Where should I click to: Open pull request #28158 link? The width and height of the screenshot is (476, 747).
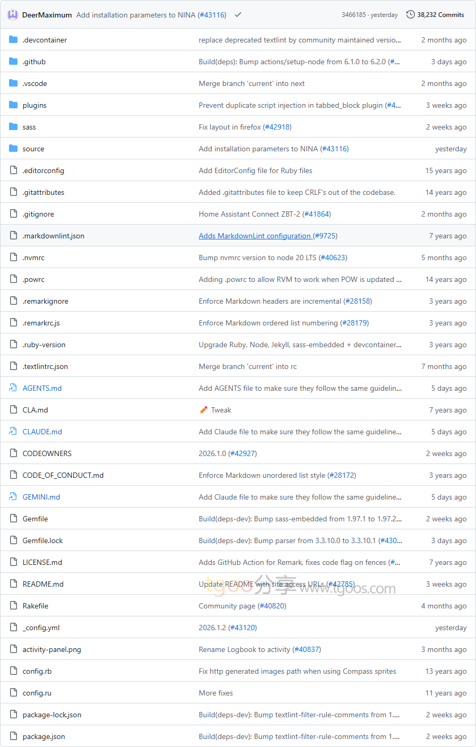click(x=358, y=301)
